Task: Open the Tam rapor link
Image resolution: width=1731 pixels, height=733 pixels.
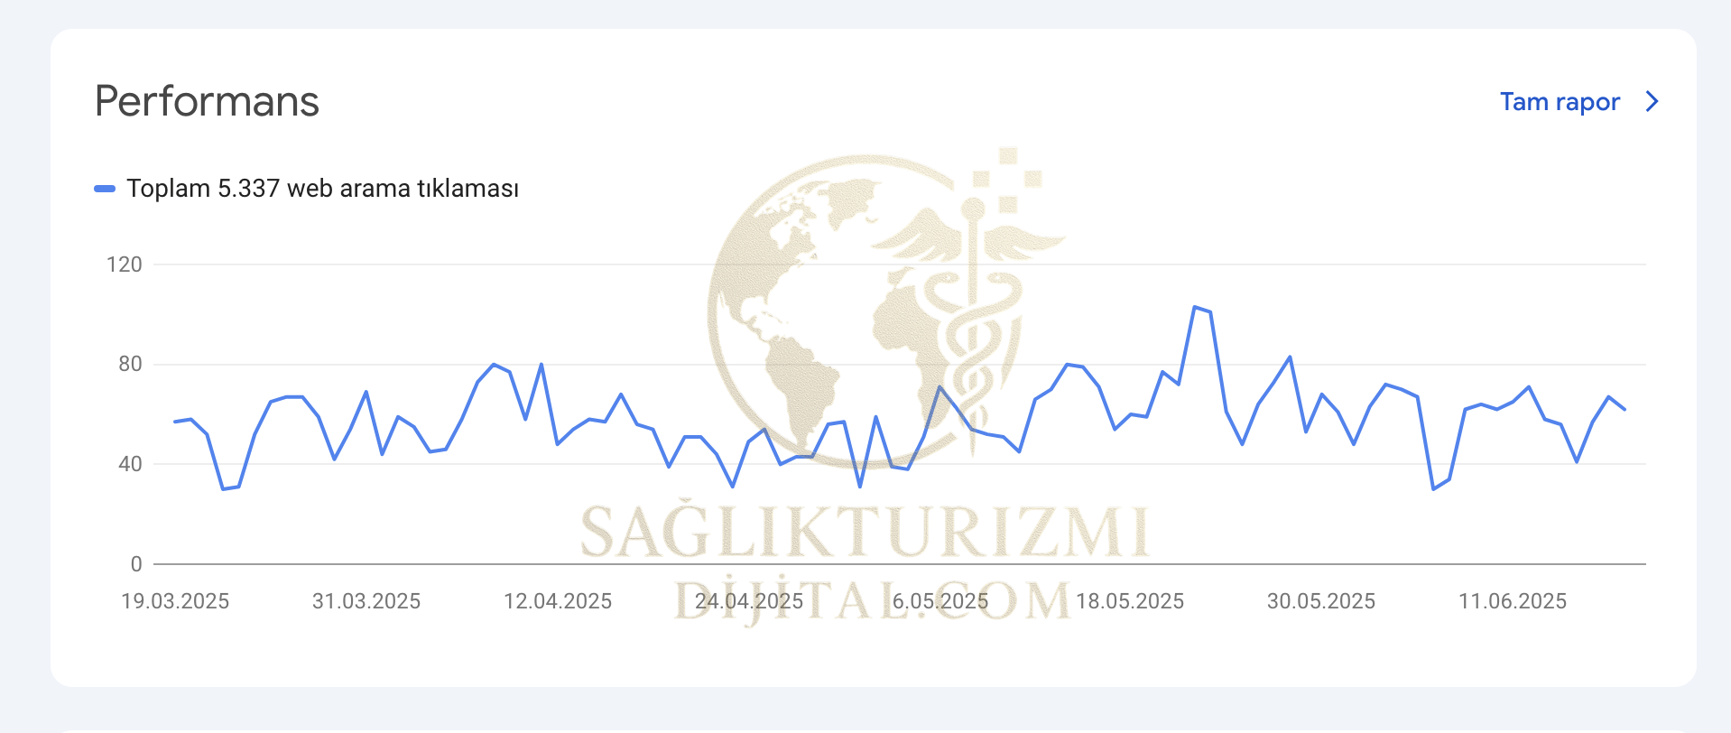Action: (1559, 102)
